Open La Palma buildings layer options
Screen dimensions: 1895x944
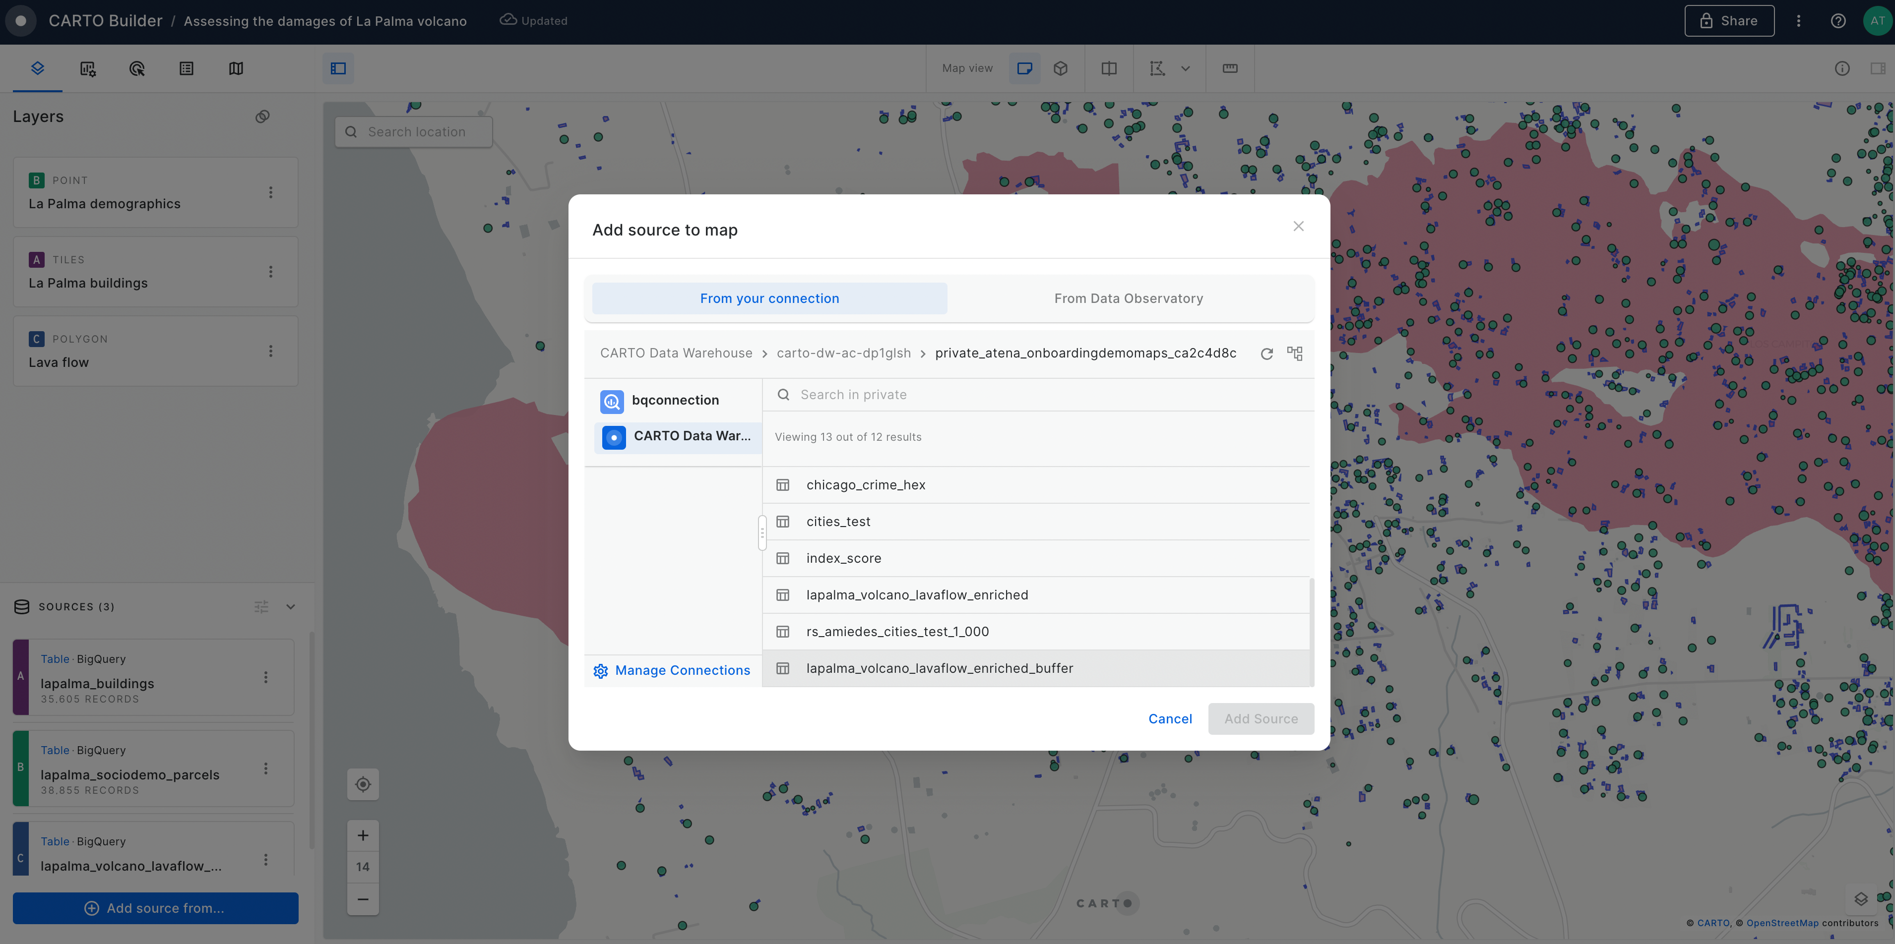pos(271,271)
